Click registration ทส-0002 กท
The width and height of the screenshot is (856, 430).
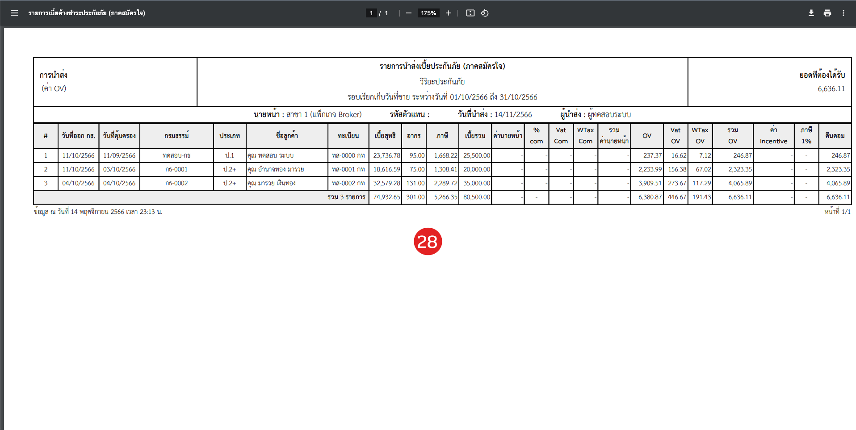click(348, 183)
